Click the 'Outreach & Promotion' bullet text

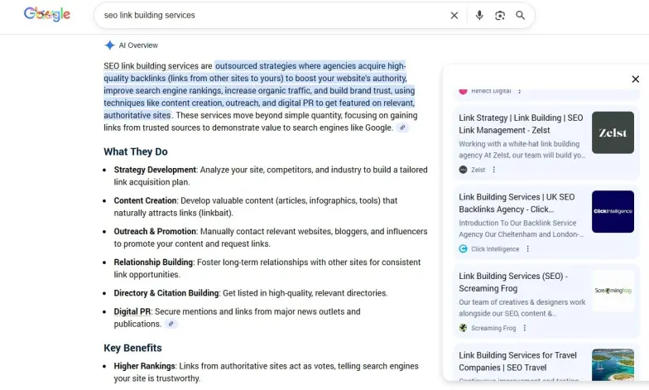click(x=155, y=232)
